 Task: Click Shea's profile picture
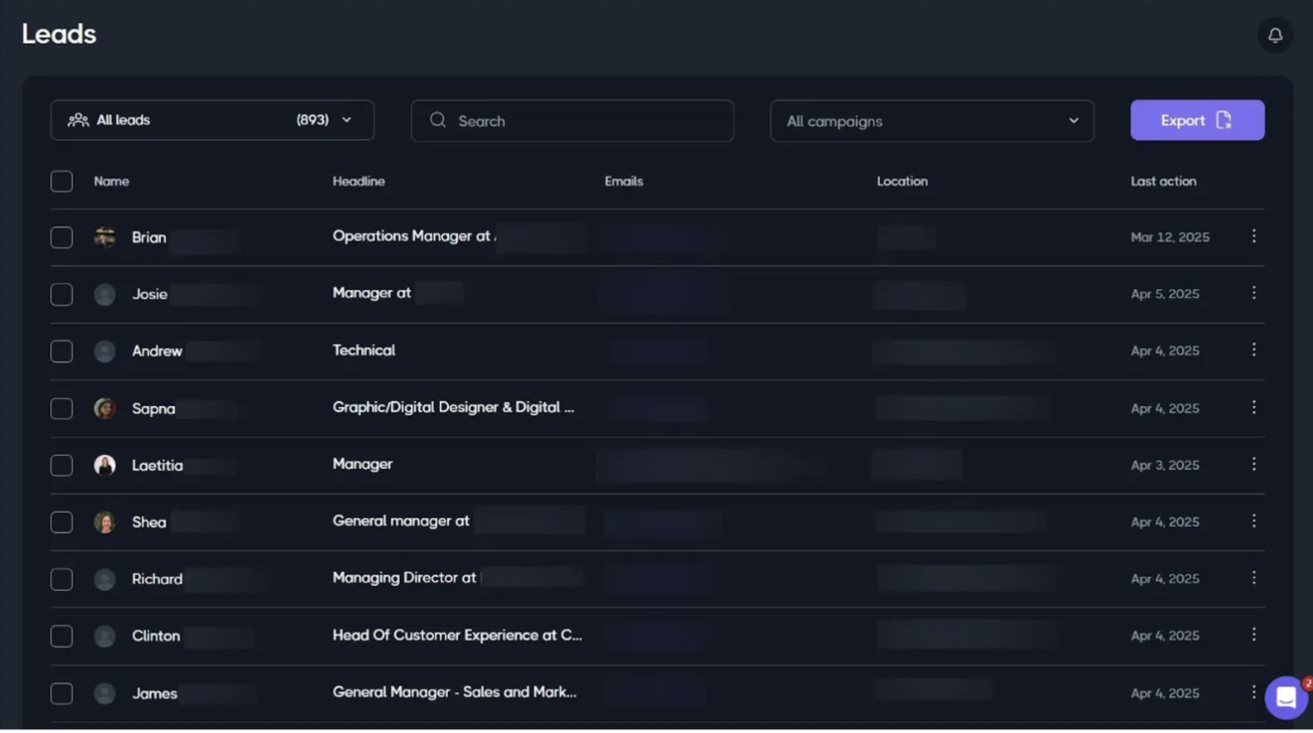(x=104, y=522)
